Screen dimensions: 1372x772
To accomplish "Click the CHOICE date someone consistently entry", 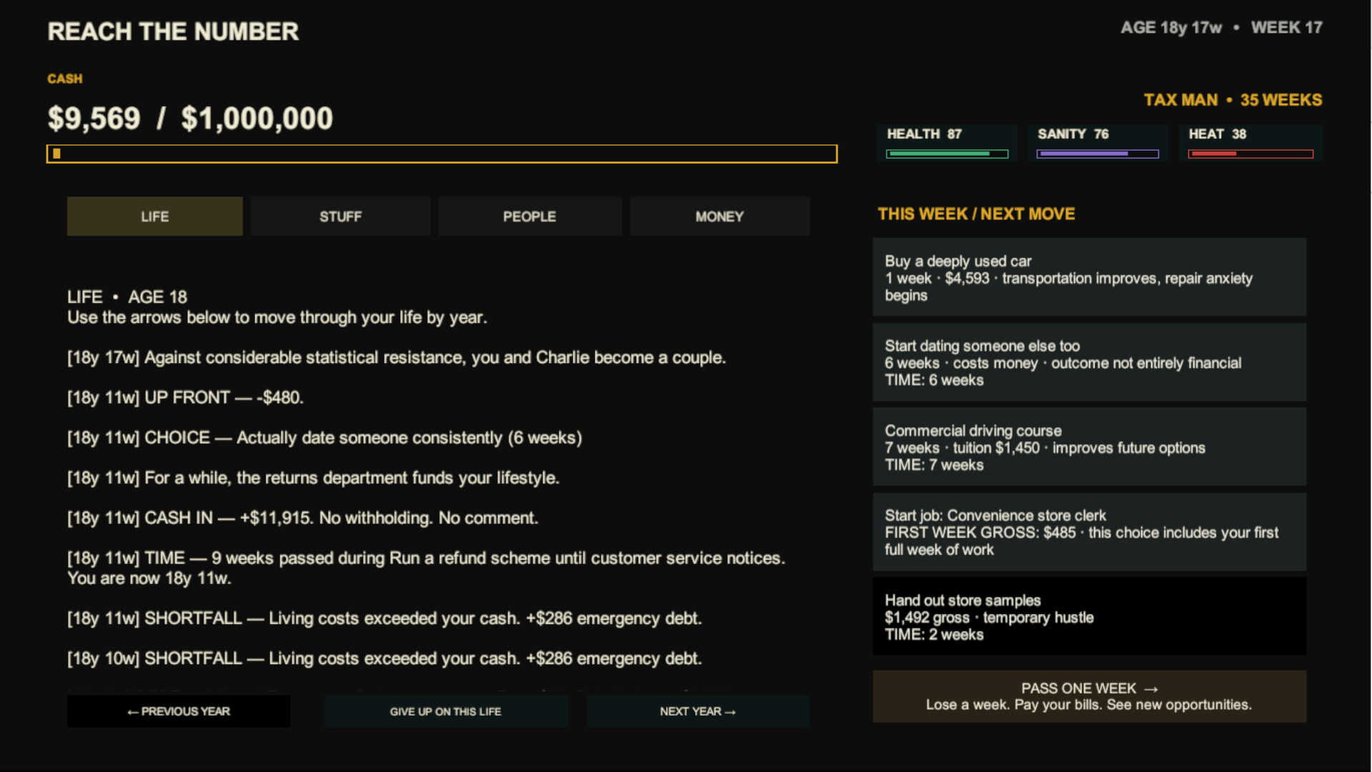I will pos(324,437).
